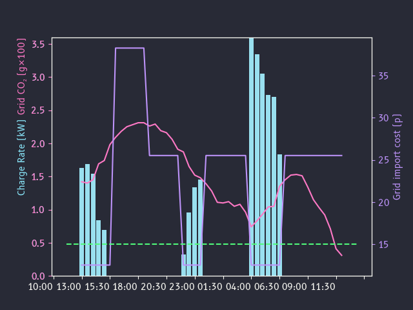Screen dimensions: 413x310
Task: Click the 'Grid import cost [p]' axis label
Action: tap(397, 157)
